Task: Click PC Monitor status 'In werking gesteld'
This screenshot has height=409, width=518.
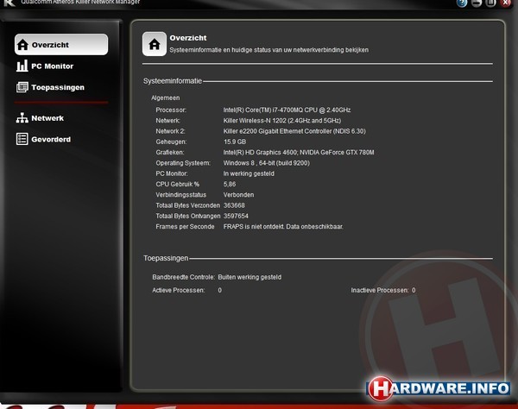Action: pyautogui.click(x=249, y=173)
